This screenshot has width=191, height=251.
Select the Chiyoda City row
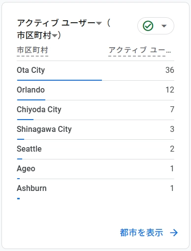point(95,110)
